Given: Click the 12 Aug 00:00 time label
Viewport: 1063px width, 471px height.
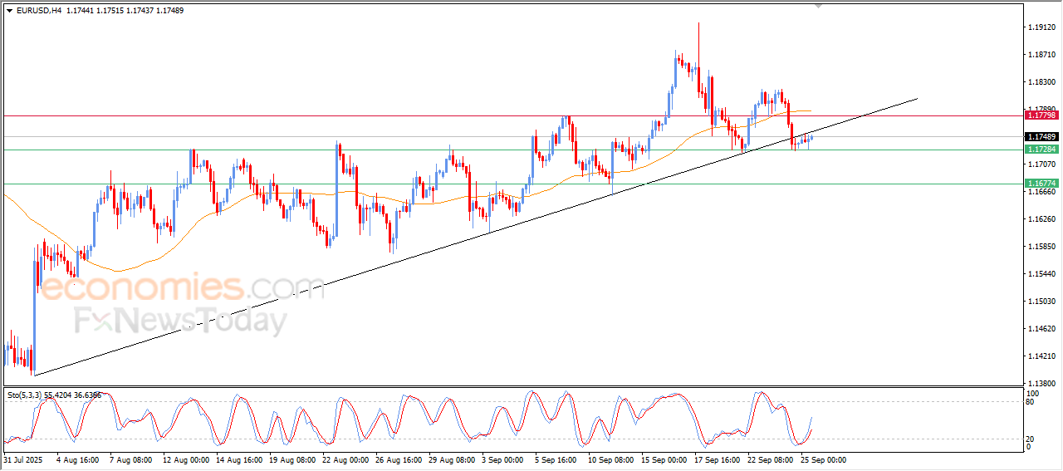Looking at the screenshot, I should point(187,459).
